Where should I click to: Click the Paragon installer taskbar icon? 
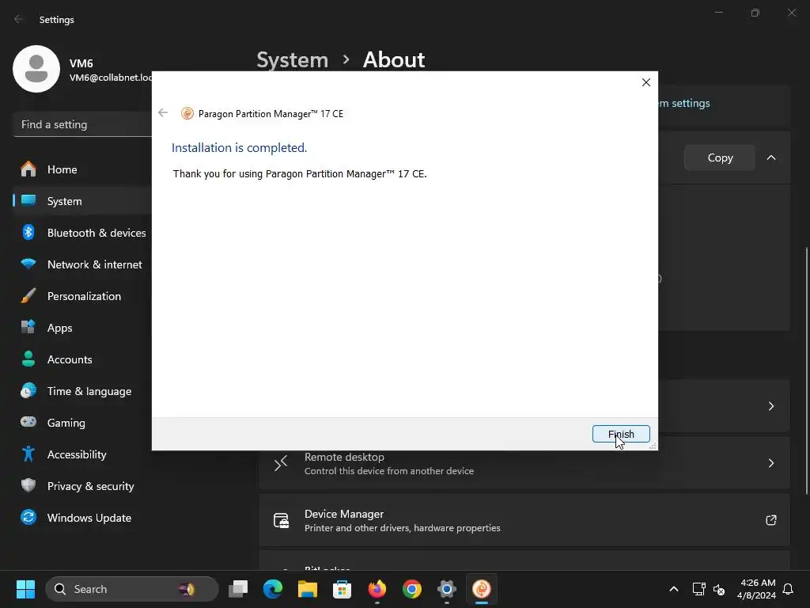(482, 589)
